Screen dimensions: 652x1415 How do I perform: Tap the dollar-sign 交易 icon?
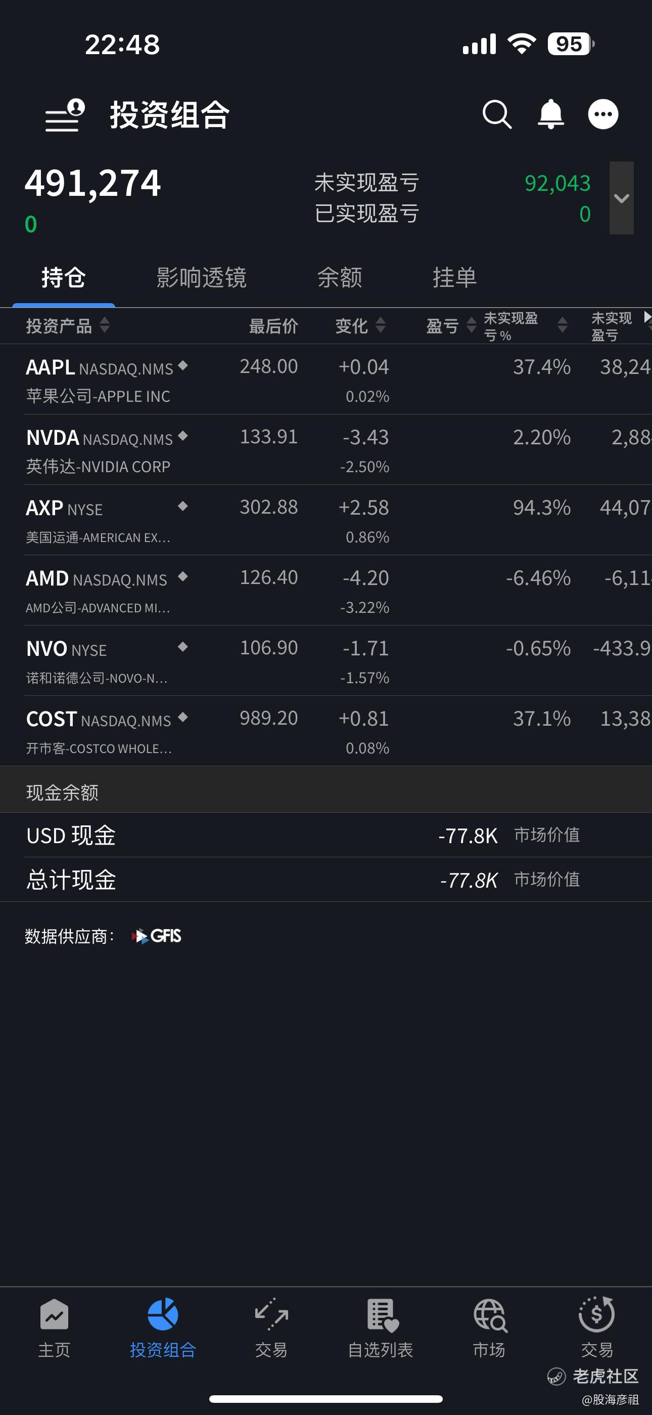pos(596,1314)
